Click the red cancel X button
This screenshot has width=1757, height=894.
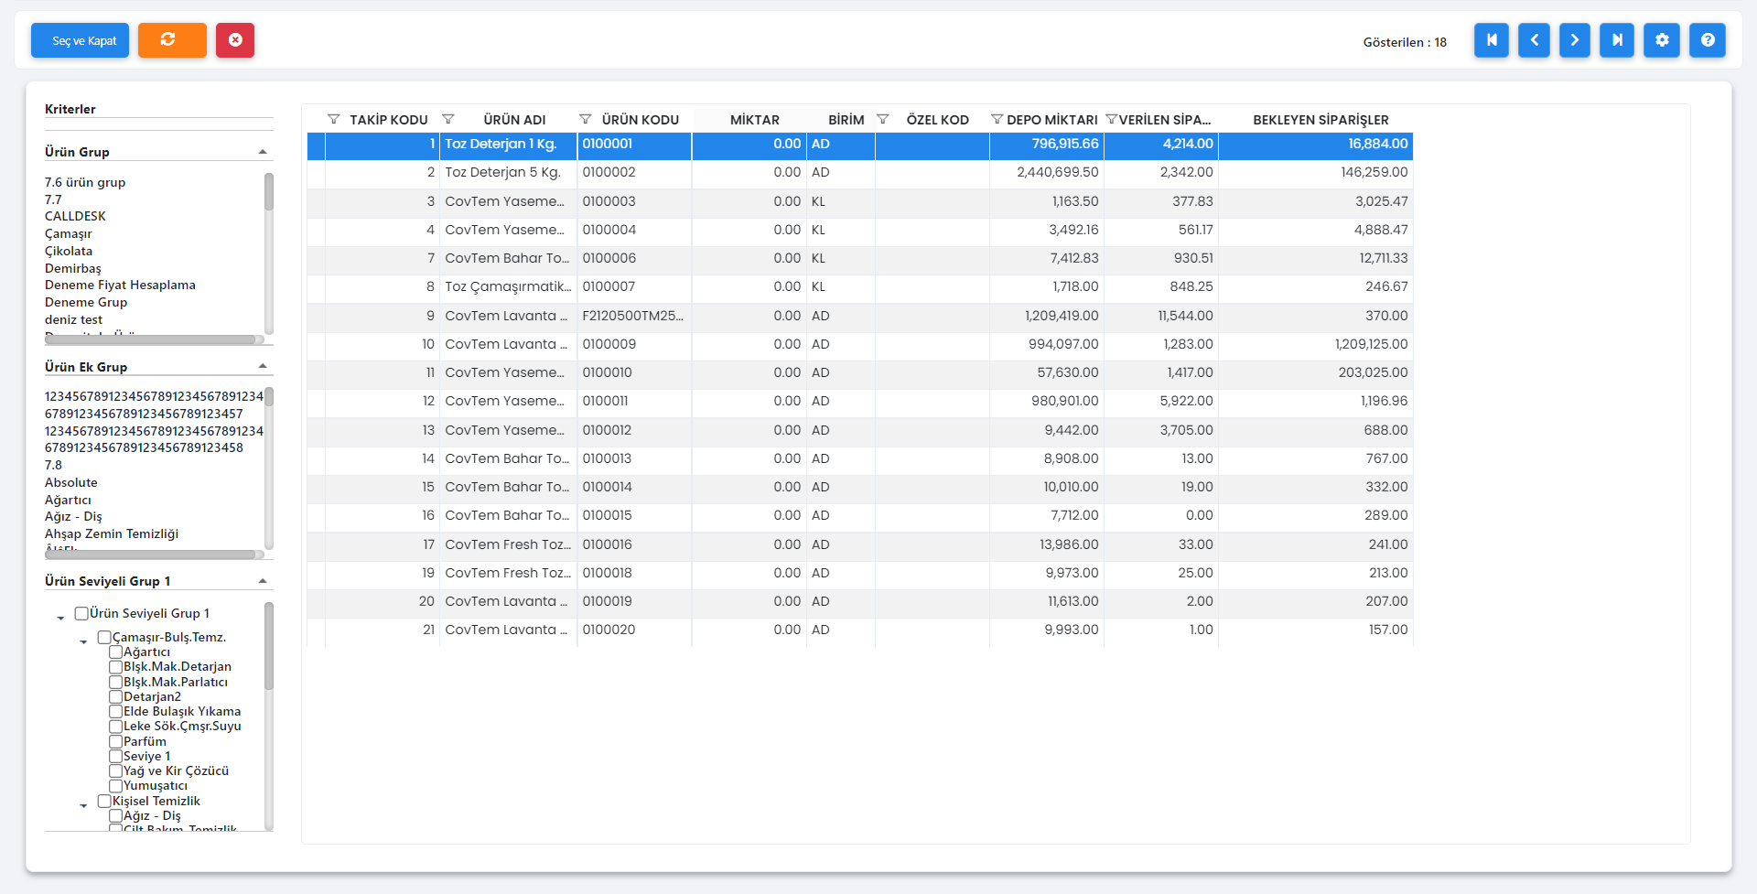[x=235, y=40]
